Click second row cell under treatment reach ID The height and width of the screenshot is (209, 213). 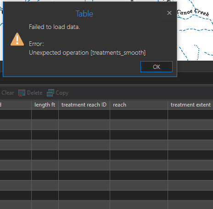point(84,124)
